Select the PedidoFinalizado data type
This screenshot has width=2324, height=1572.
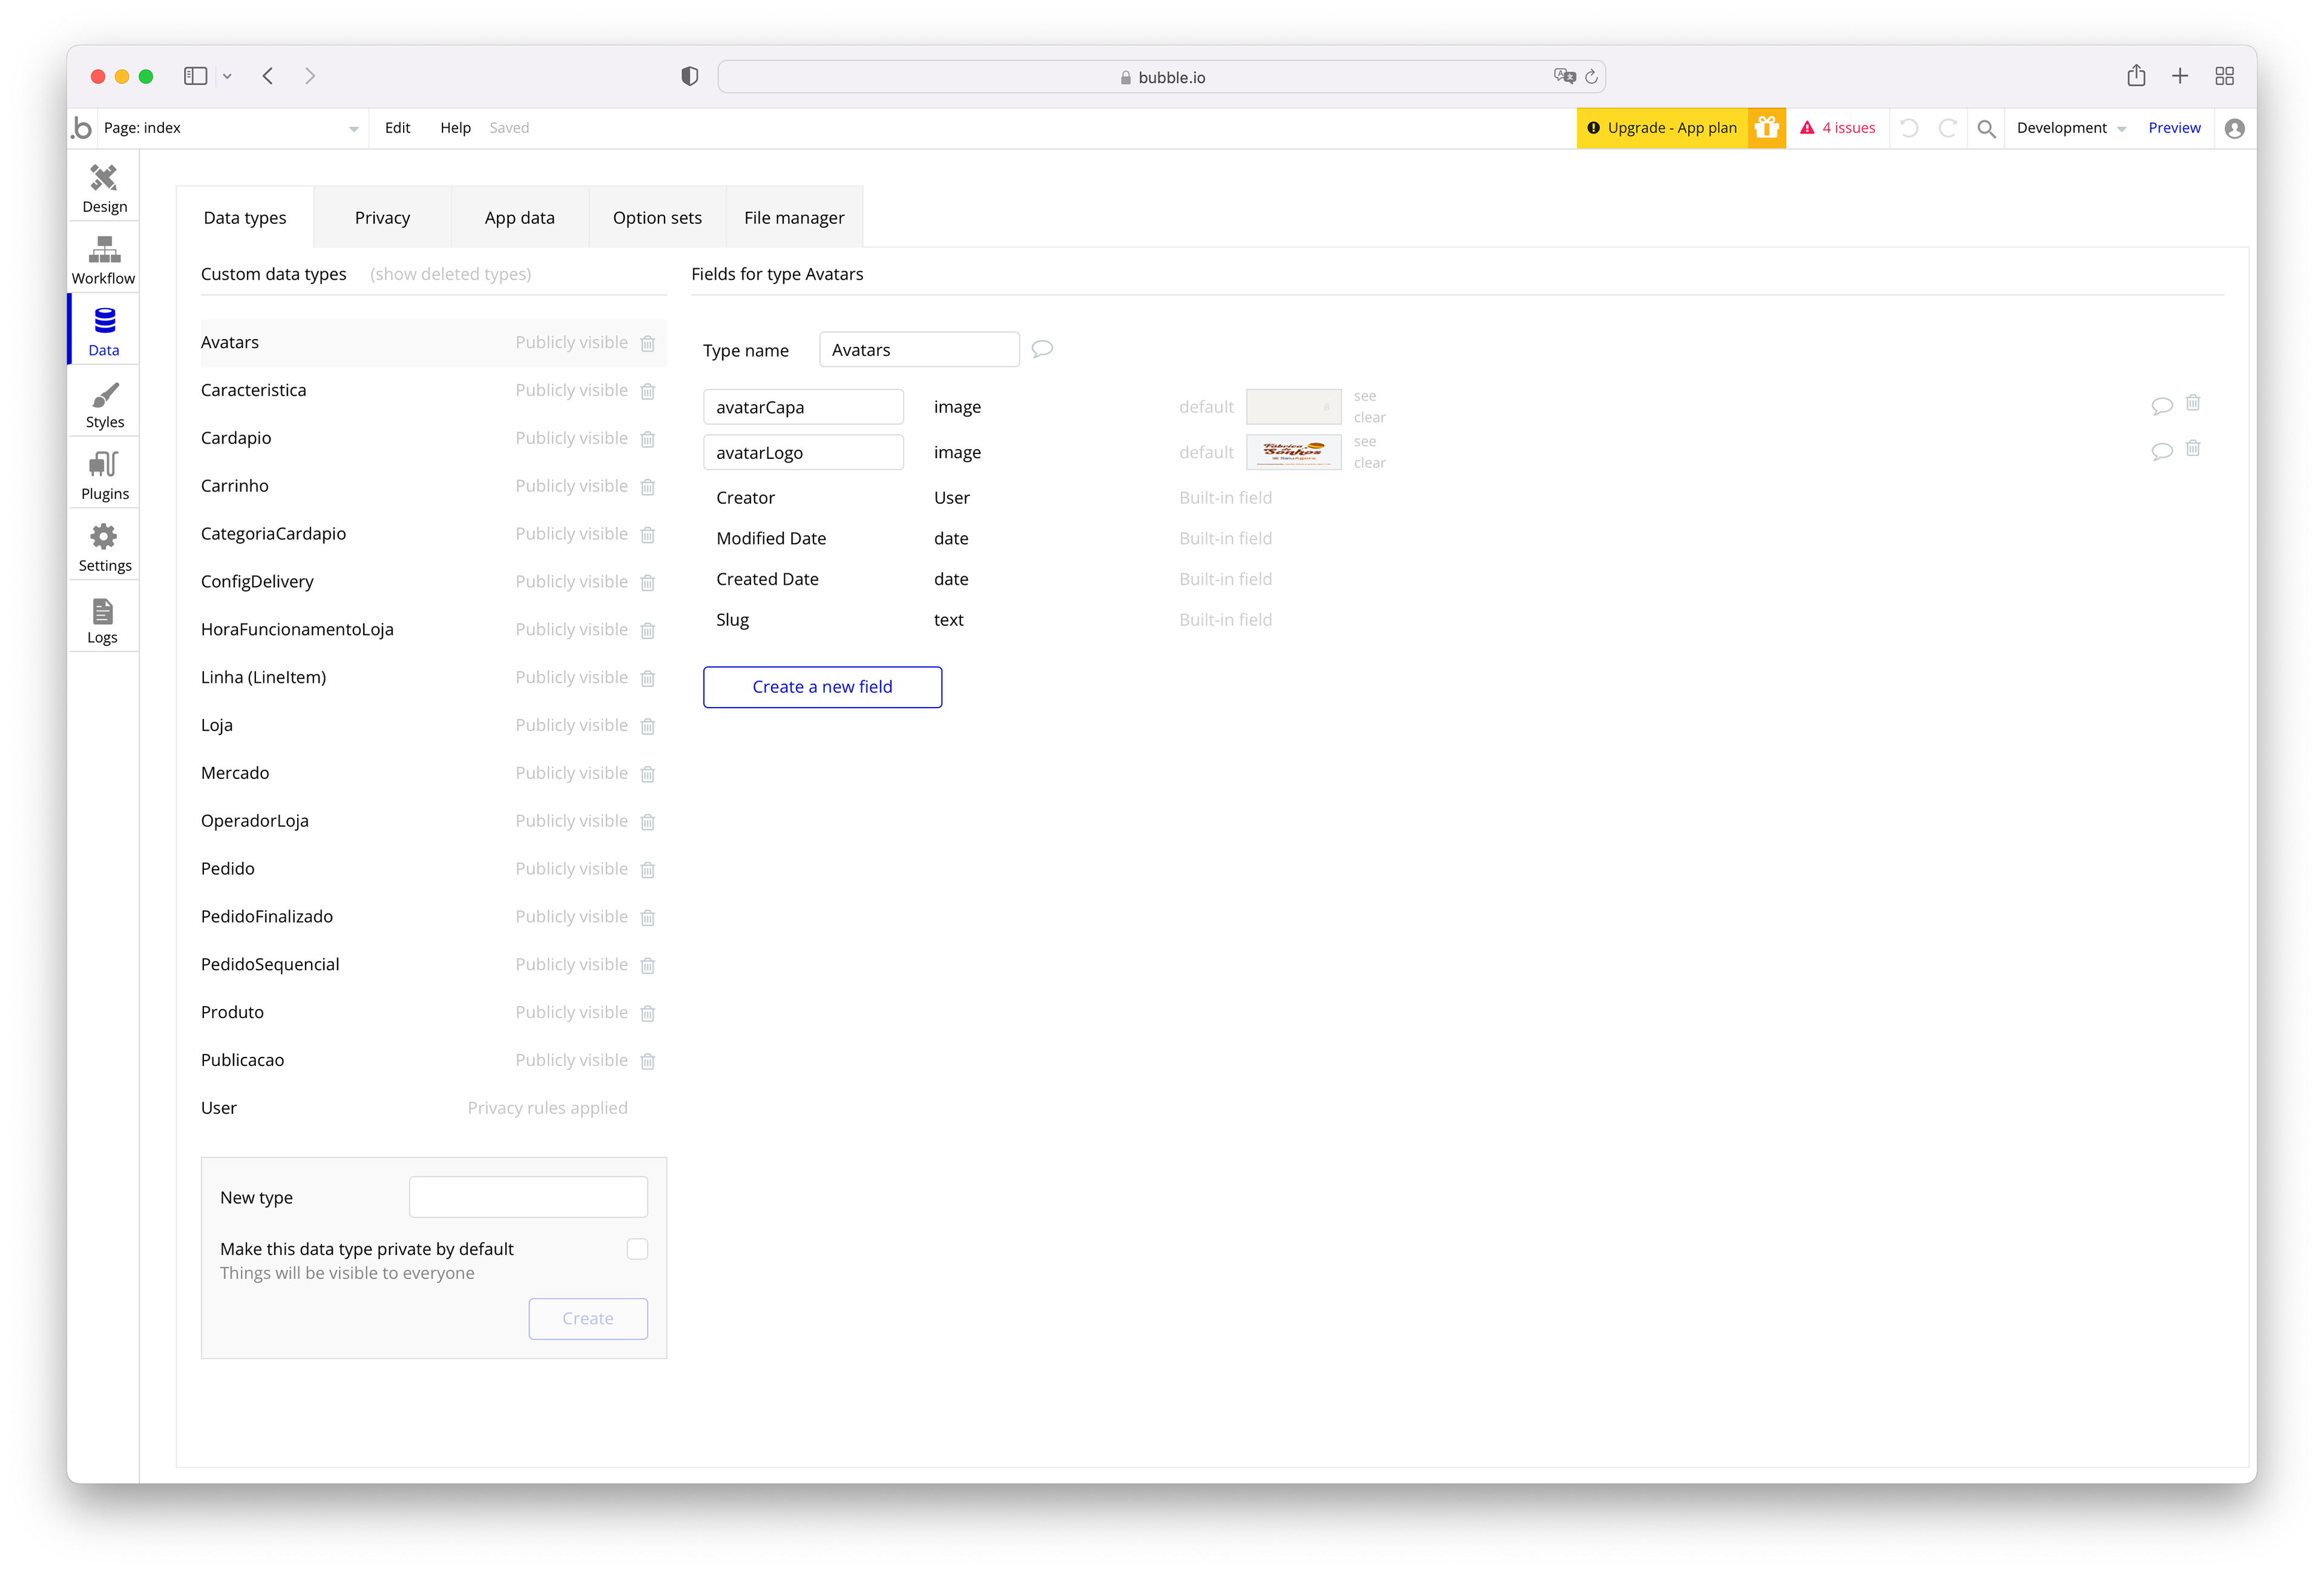(x=433, y=917)
